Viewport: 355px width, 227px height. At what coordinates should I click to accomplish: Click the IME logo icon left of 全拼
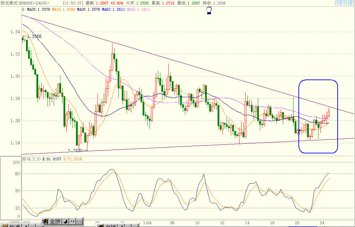tap(45, 221)
